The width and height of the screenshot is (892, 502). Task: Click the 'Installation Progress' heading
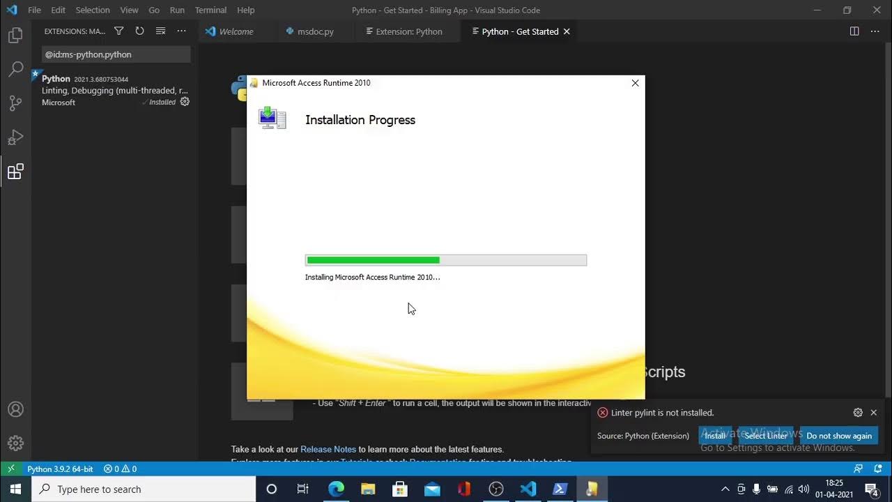click(360, 120)
